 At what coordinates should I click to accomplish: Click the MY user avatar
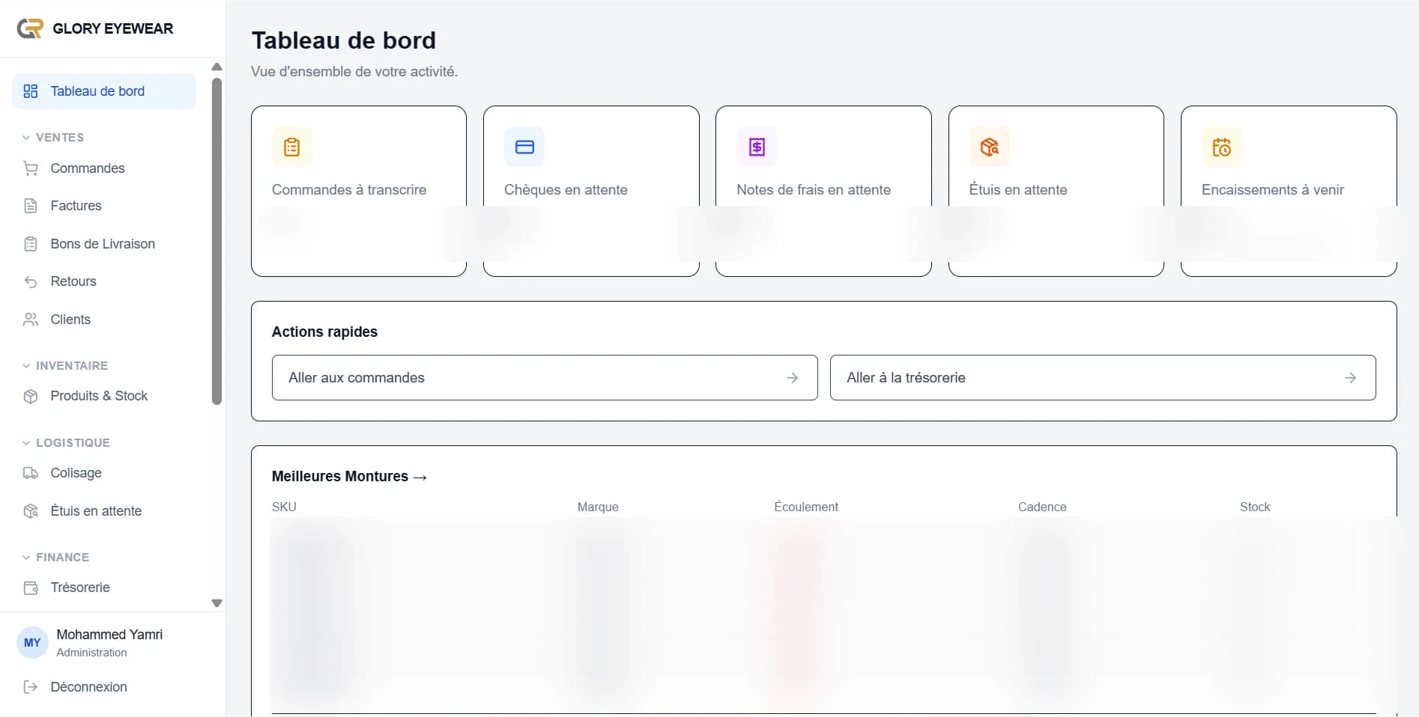coord(32,643)
